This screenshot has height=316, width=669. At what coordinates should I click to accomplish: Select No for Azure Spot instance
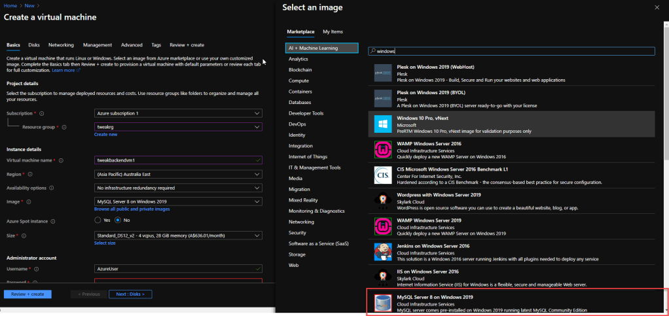pyautogui.click(x=118, y=220)
